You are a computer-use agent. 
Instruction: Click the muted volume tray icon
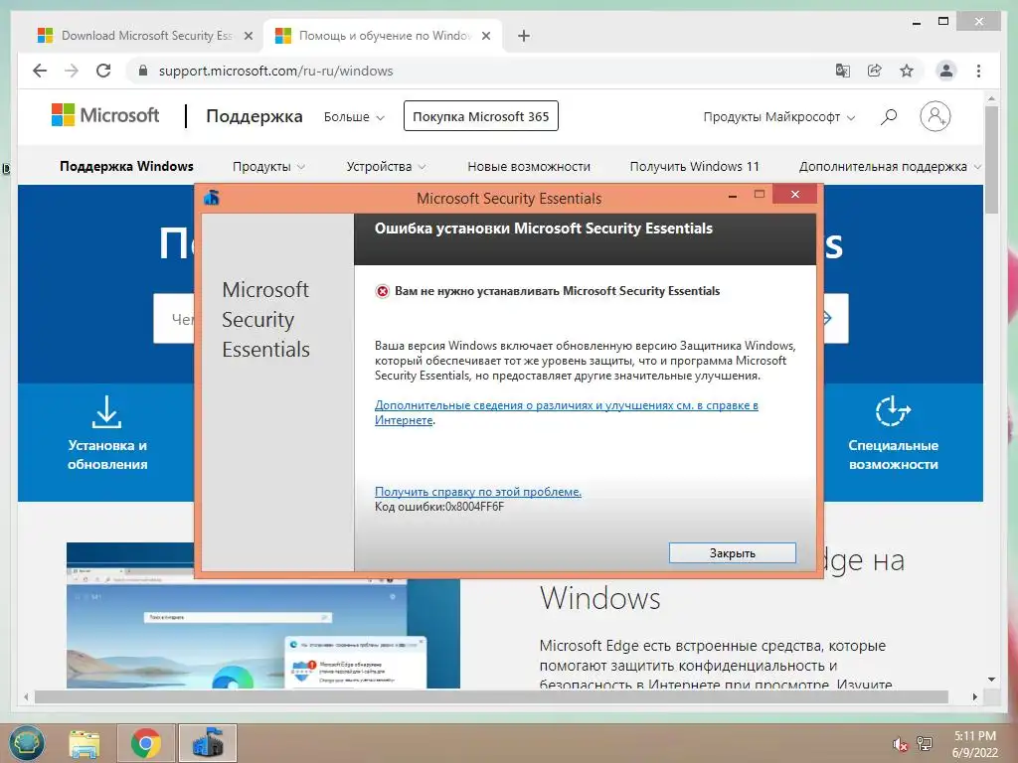pos(900,744)
